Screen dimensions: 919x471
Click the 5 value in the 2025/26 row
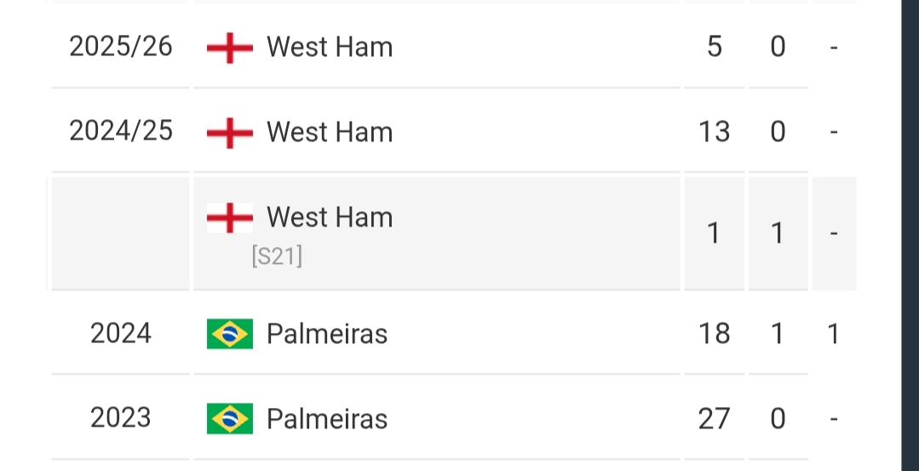[x=714, y=47]
